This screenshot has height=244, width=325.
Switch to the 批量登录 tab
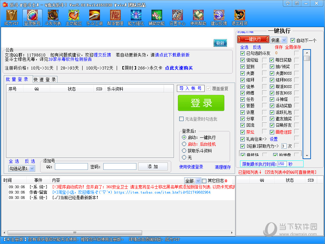17,79
